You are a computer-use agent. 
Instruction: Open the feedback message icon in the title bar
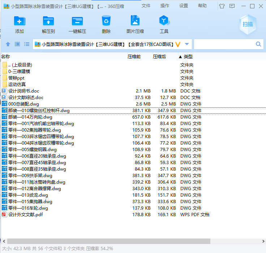pos(232,6)
